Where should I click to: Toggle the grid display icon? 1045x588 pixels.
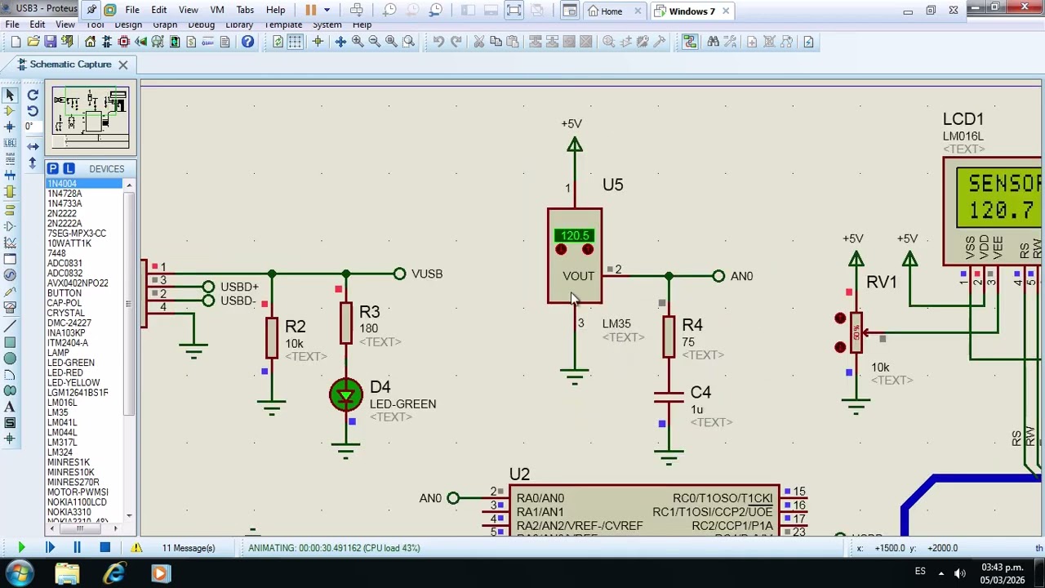[x=295, y=42]
